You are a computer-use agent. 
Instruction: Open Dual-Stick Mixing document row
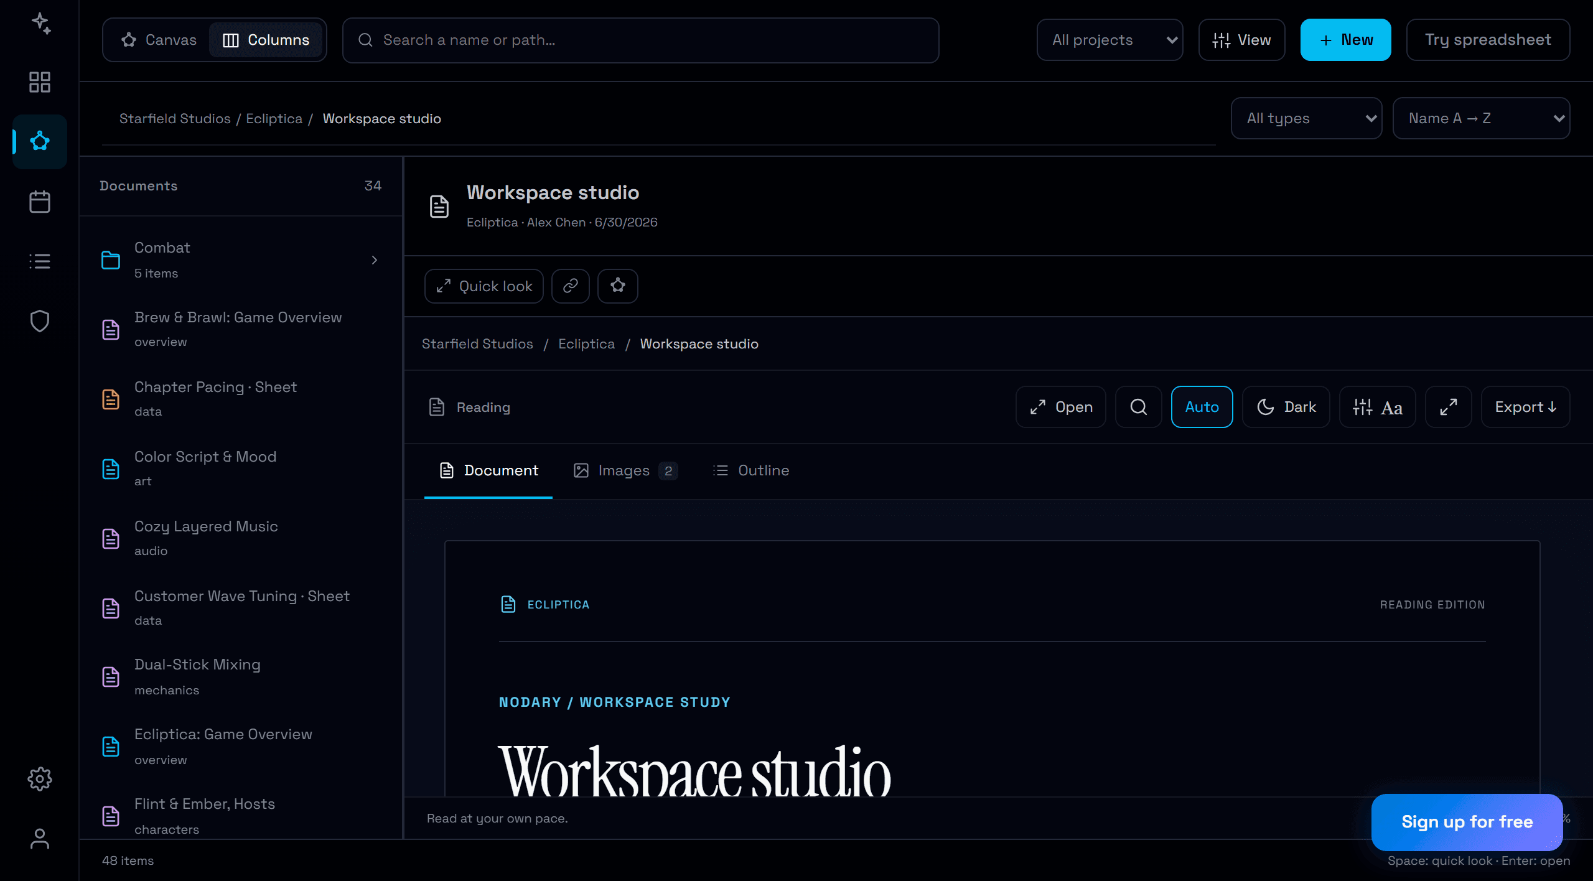[x=241, y=677]
